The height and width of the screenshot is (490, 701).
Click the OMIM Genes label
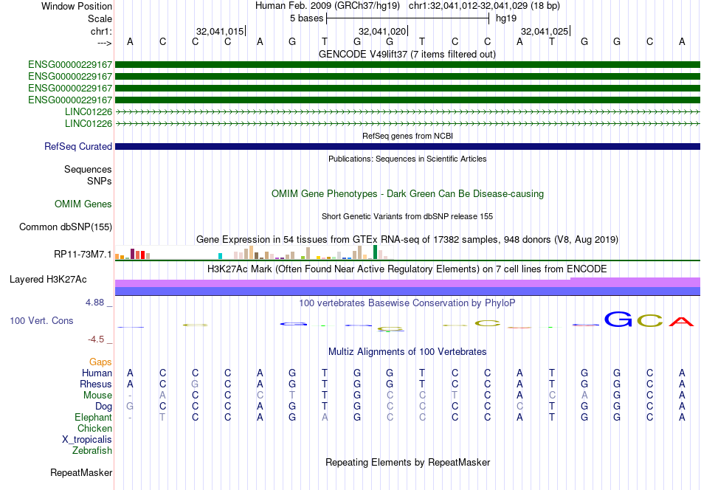coord(83,204)
